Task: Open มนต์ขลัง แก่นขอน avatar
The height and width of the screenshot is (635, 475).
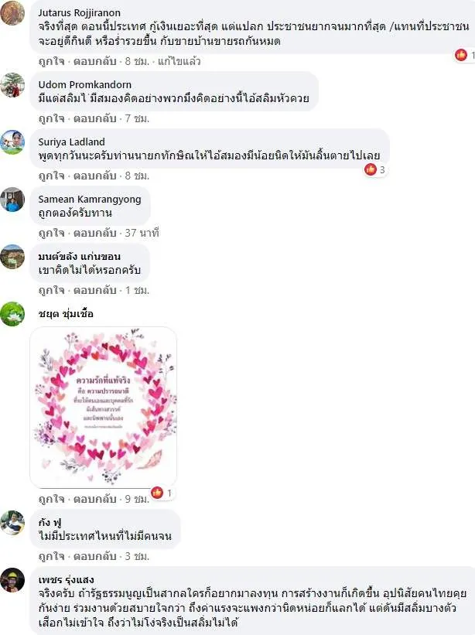Action: click(12, 257)
